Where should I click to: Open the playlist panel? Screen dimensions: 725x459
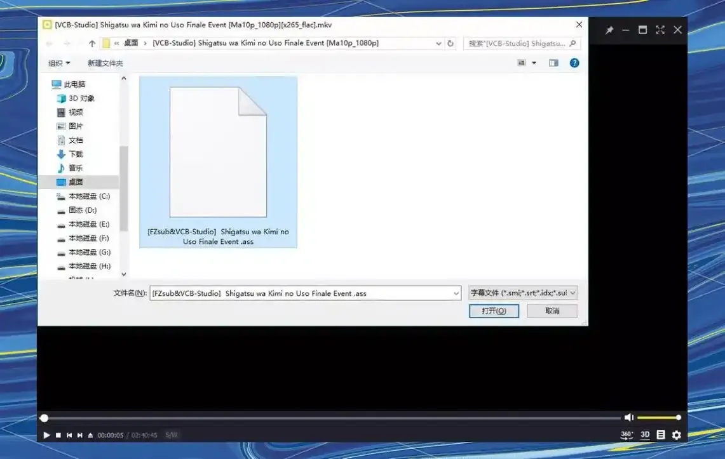click(661, 435)
